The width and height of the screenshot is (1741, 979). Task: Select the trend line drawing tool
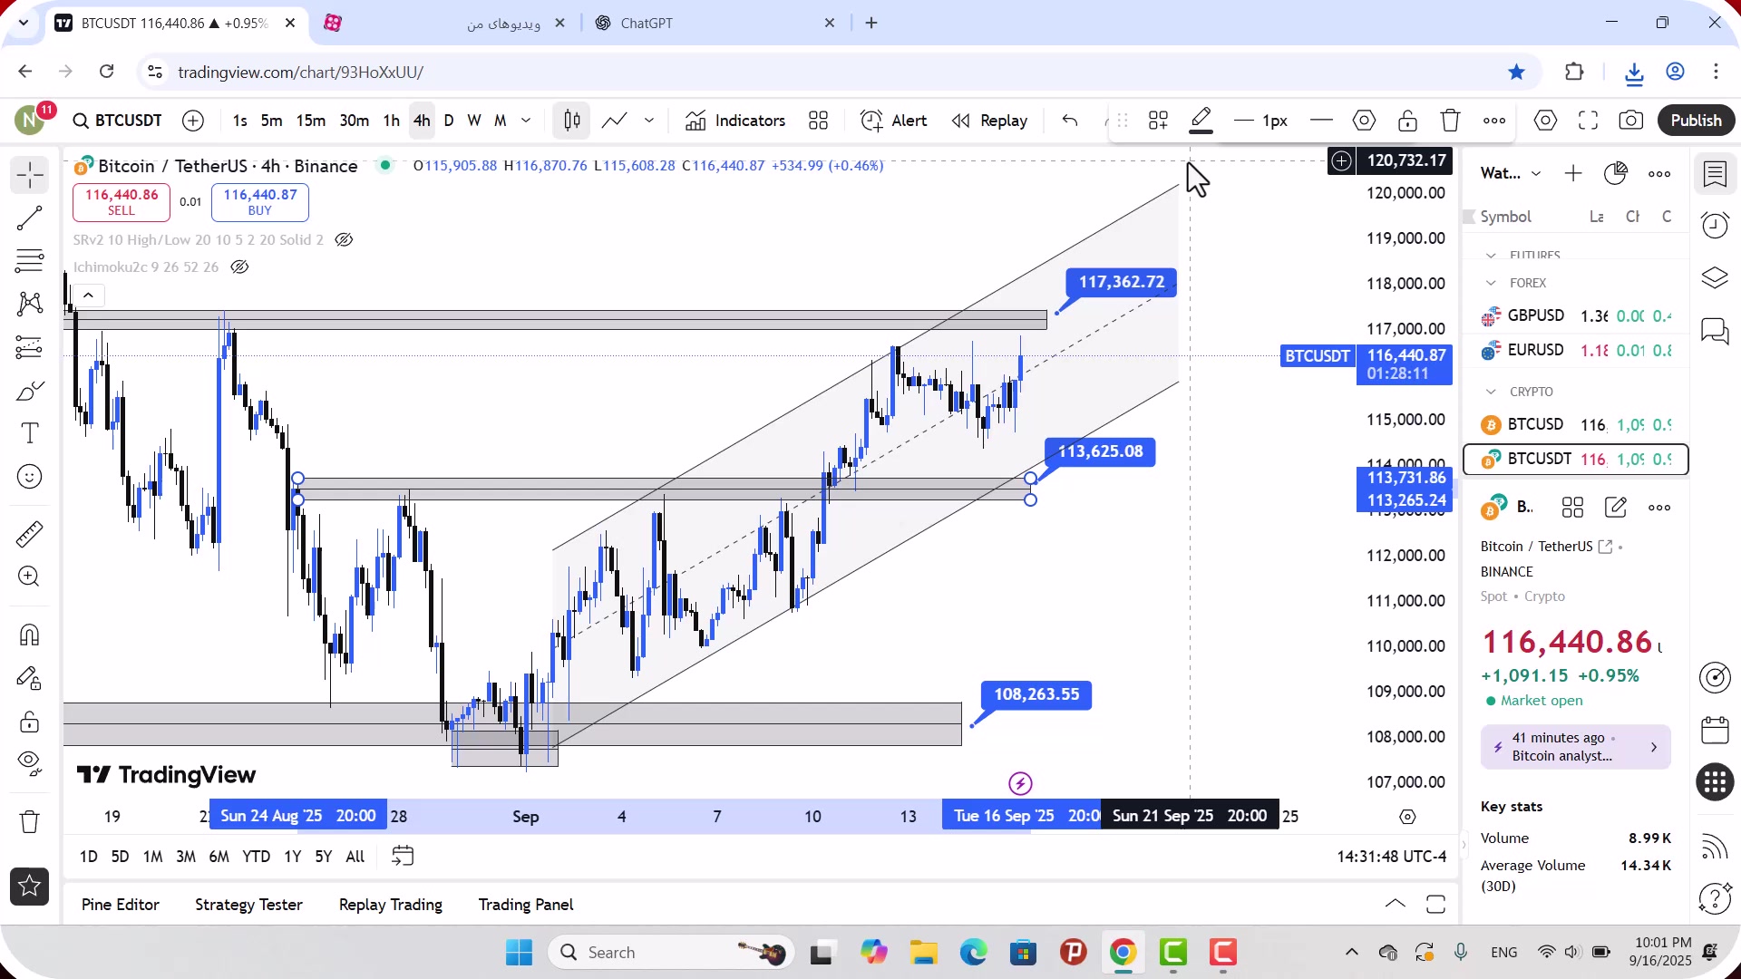pos(29,218)
